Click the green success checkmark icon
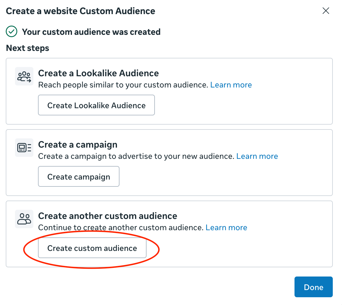The image size is (342, 305). tap(12, 32)
